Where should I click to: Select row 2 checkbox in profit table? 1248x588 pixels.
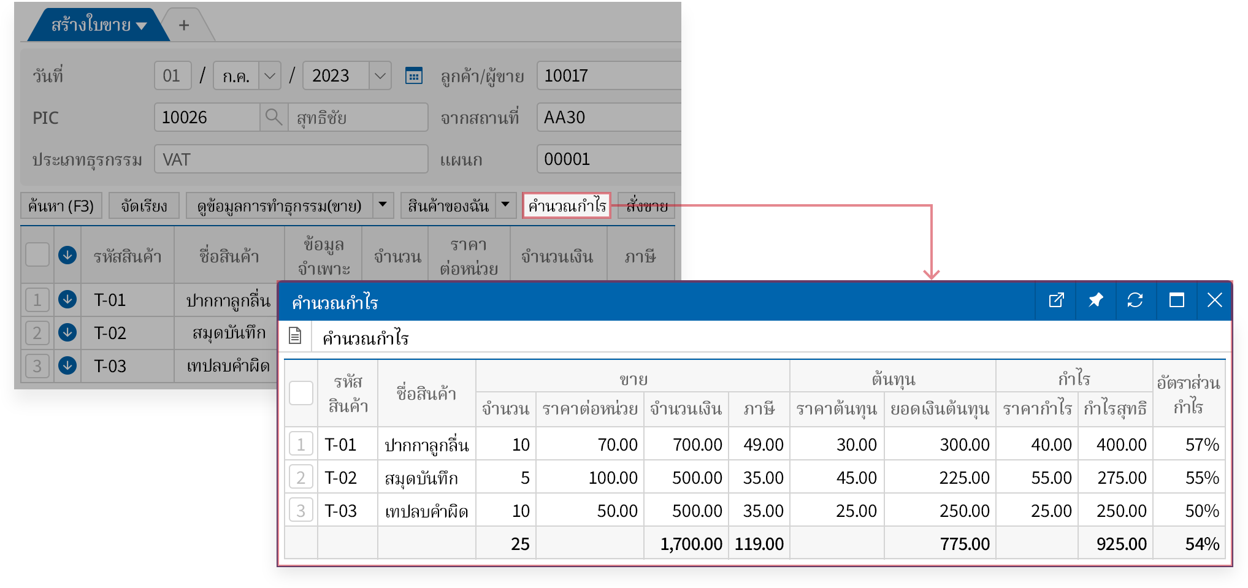tap(301, 478)
